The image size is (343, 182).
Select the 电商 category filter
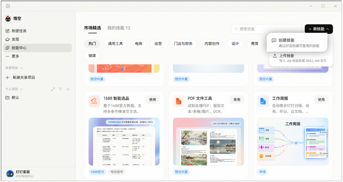[139, 44]
